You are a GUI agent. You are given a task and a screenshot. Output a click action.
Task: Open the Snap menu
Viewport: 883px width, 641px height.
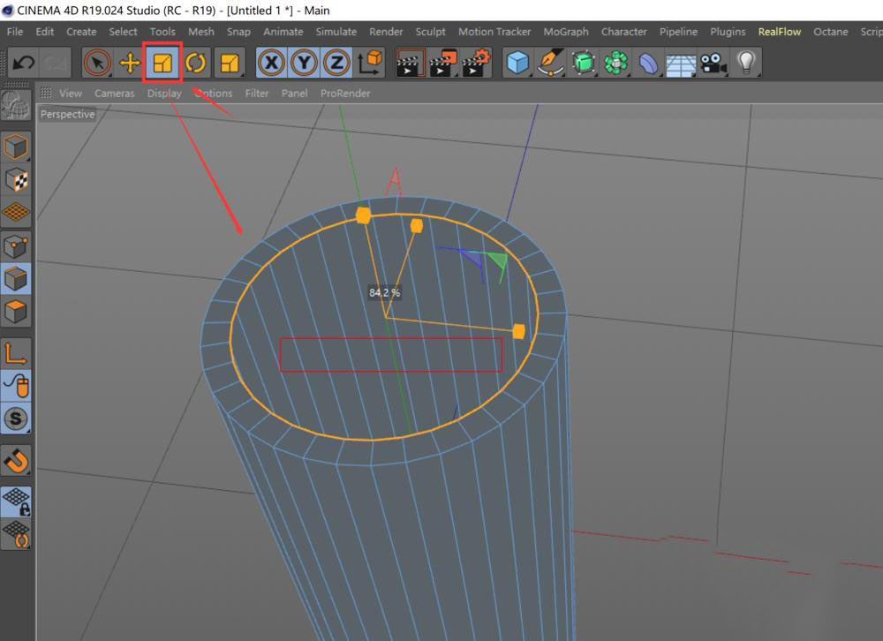click(238, 32)
